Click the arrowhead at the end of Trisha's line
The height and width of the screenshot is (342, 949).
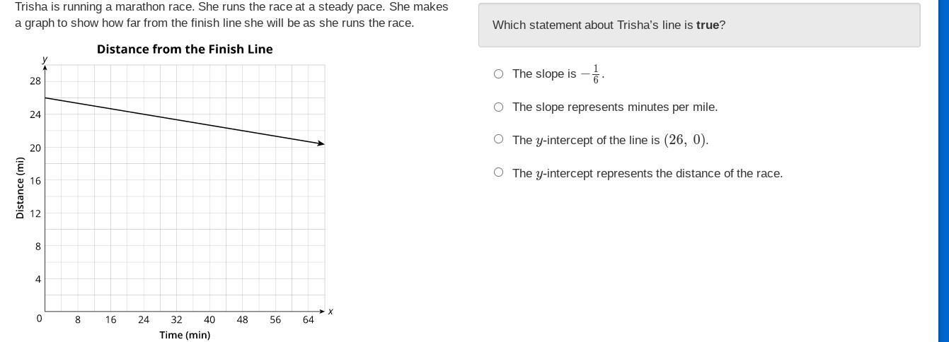[x=321, y=143]
